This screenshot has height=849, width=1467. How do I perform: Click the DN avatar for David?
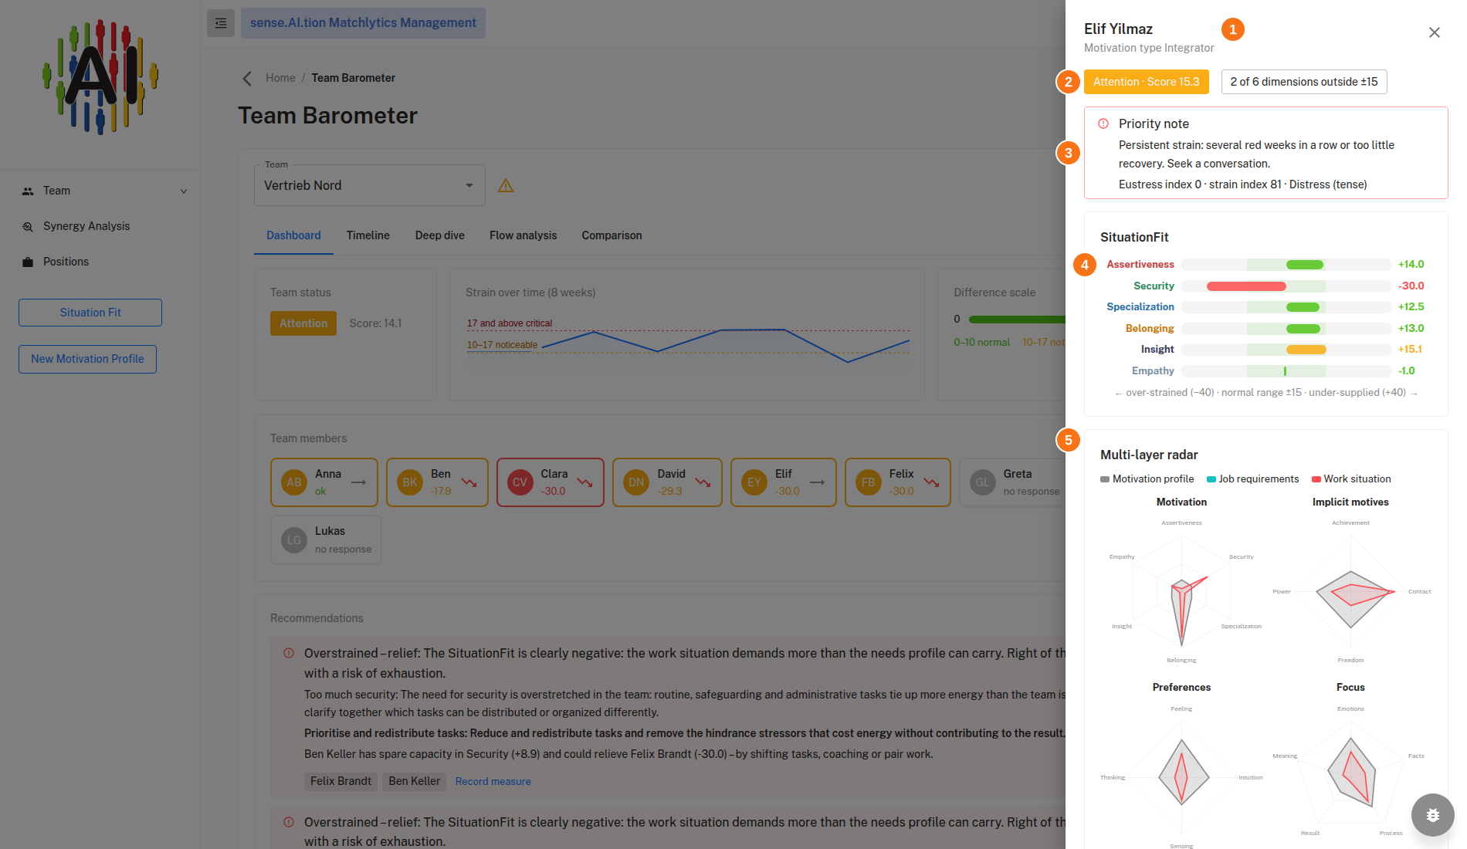pyautogui.click(x=636, y=482)
